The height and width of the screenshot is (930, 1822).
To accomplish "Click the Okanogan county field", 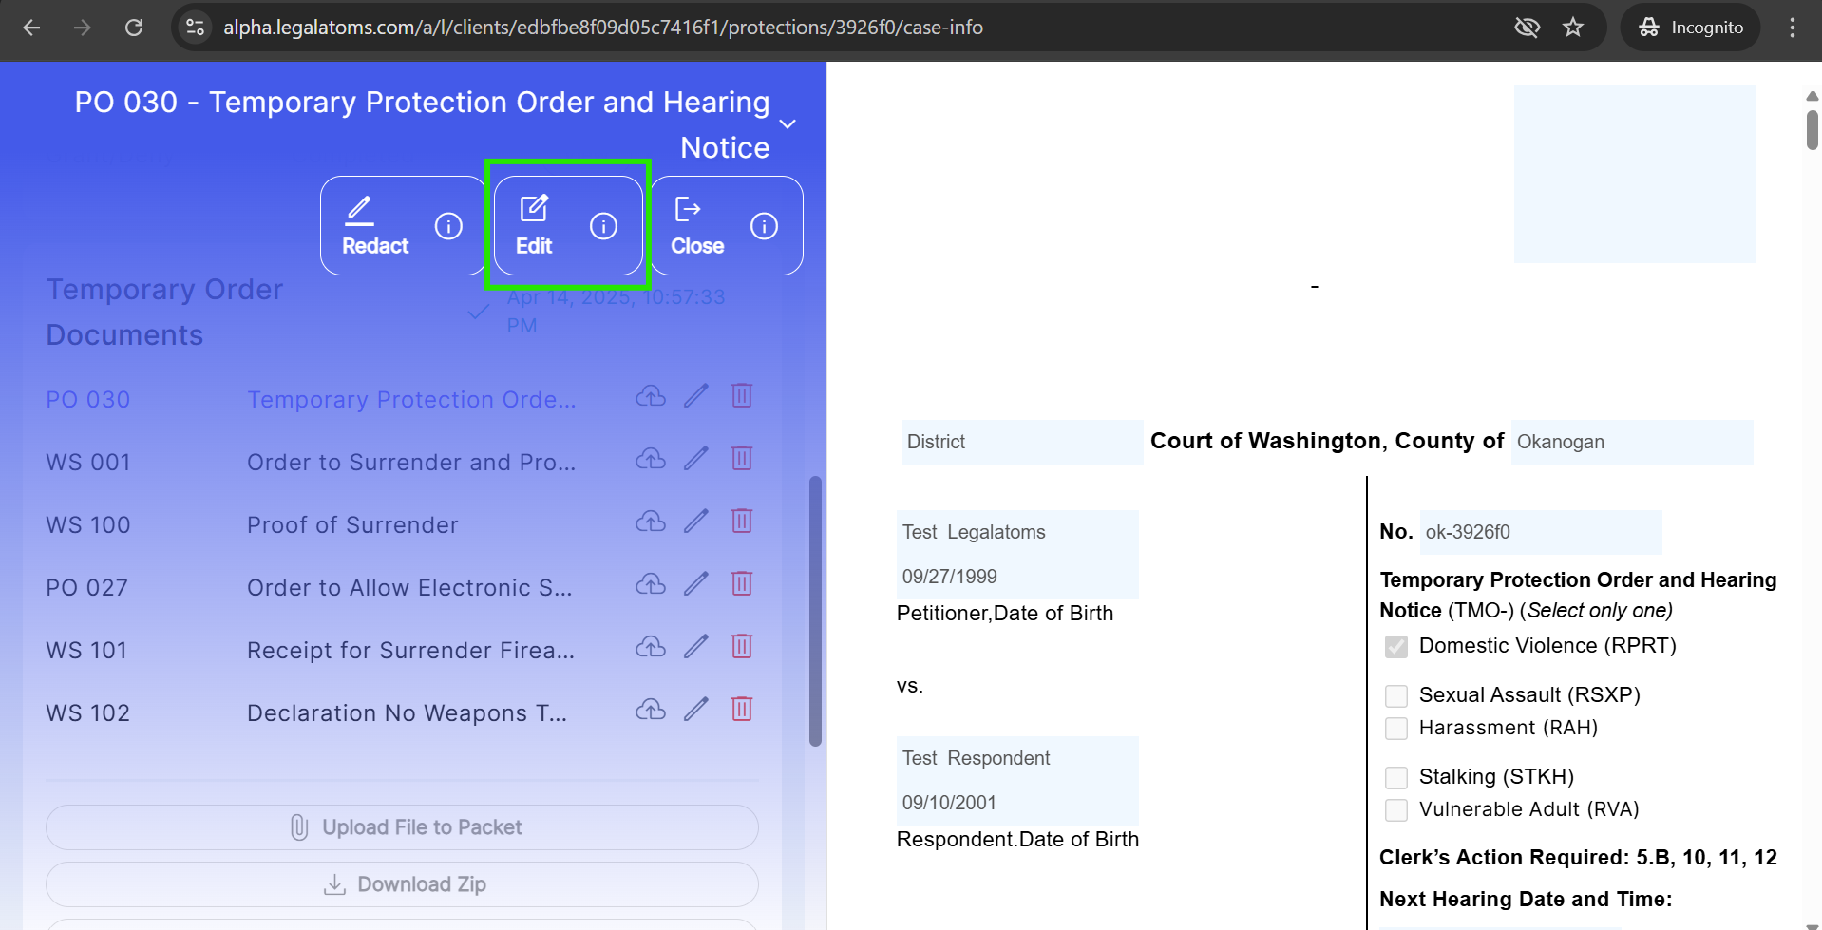I will point(1632,442).
